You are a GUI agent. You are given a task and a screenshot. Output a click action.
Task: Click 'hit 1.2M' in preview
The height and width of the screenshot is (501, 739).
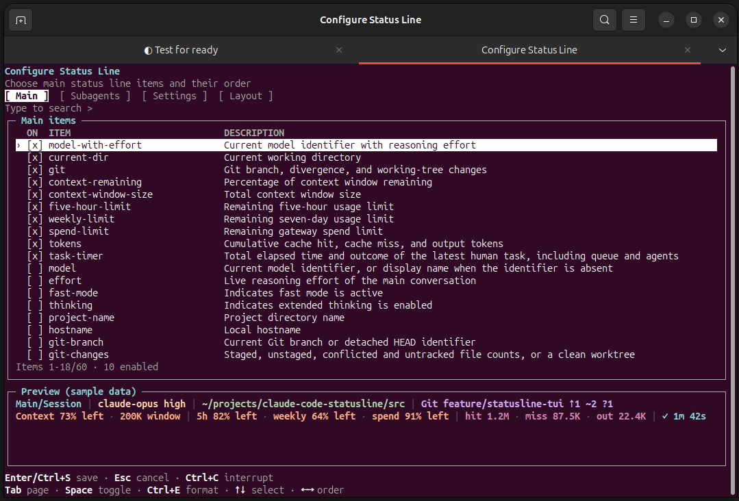pos(487,416)
